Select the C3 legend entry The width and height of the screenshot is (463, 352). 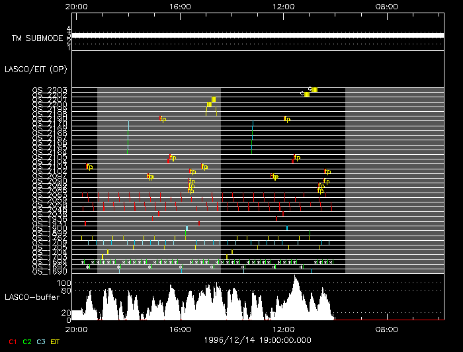point(41,341)
